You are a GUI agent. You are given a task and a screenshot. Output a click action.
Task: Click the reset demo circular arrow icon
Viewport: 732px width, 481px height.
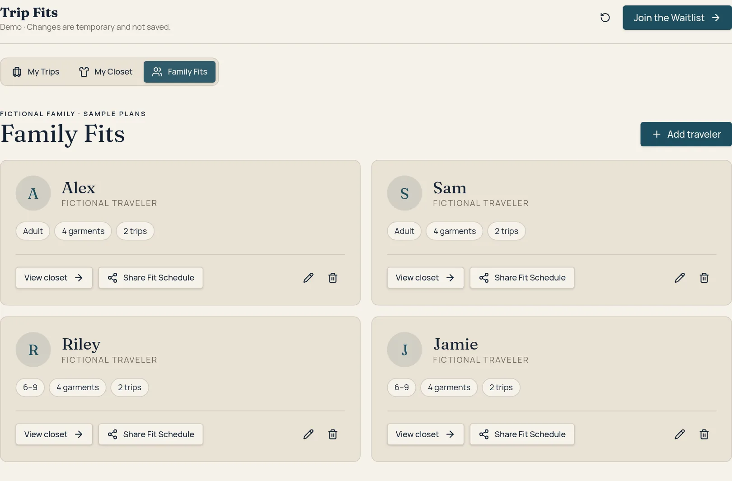point(605,18)
